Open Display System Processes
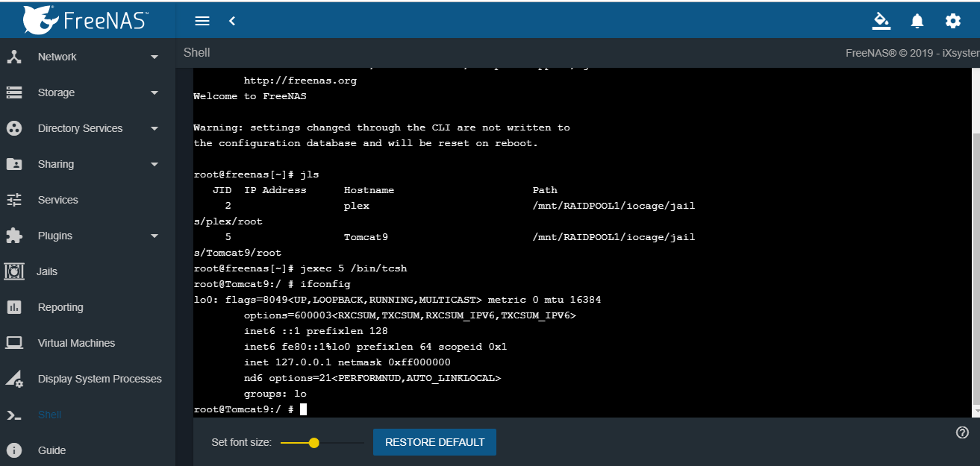980x466 pixels. coord(99,379)
